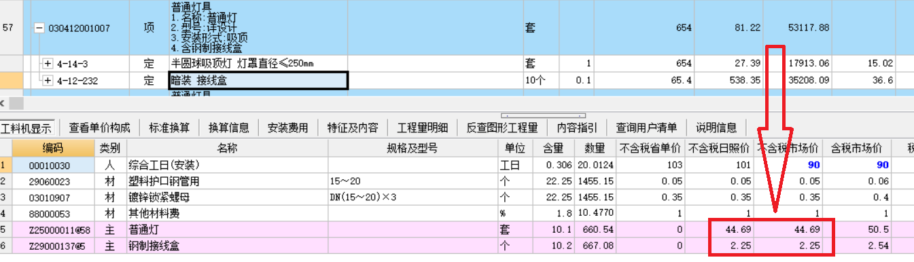Screen dimensions: 914x262
Task: Select 半圆球吸顶灯 灯罩直径≤250mm row name
Action: tap(258, 63)
